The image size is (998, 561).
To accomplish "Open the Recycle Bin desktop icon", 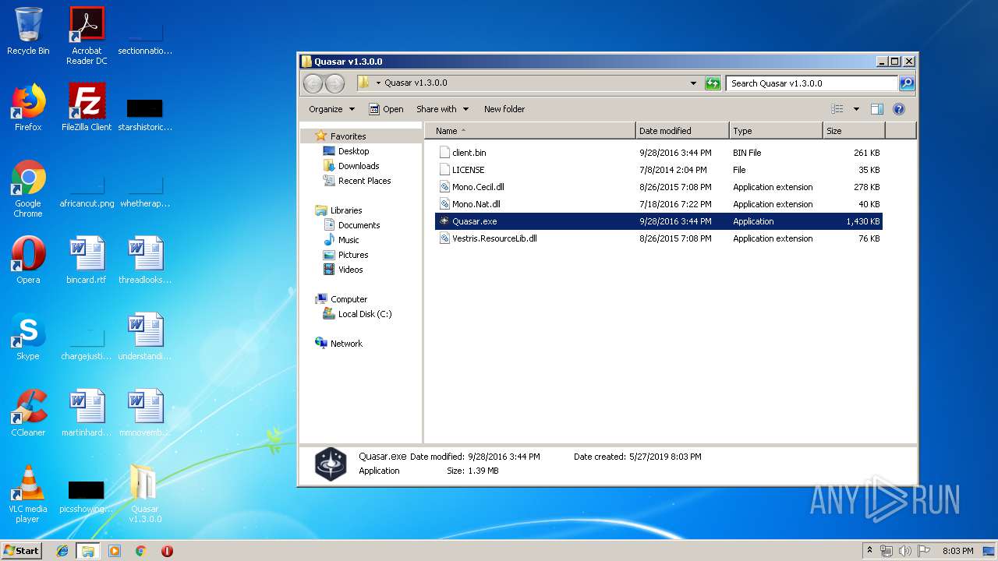I will pos(28,31).
